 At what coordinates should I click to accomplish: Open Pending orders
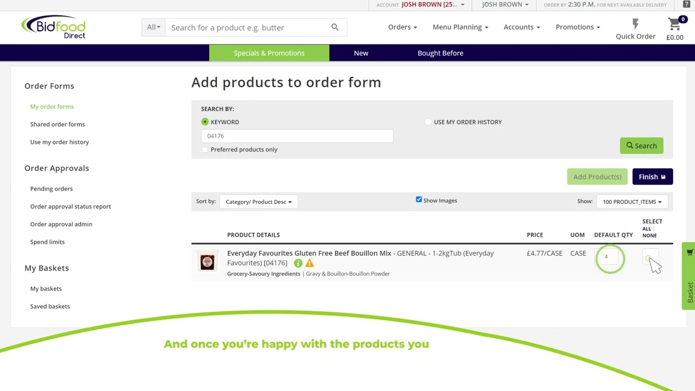[52, 188]
